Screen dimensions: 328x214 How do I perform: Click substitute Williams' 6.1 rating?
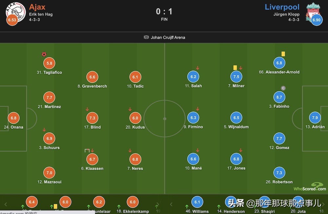pos(197,202)
